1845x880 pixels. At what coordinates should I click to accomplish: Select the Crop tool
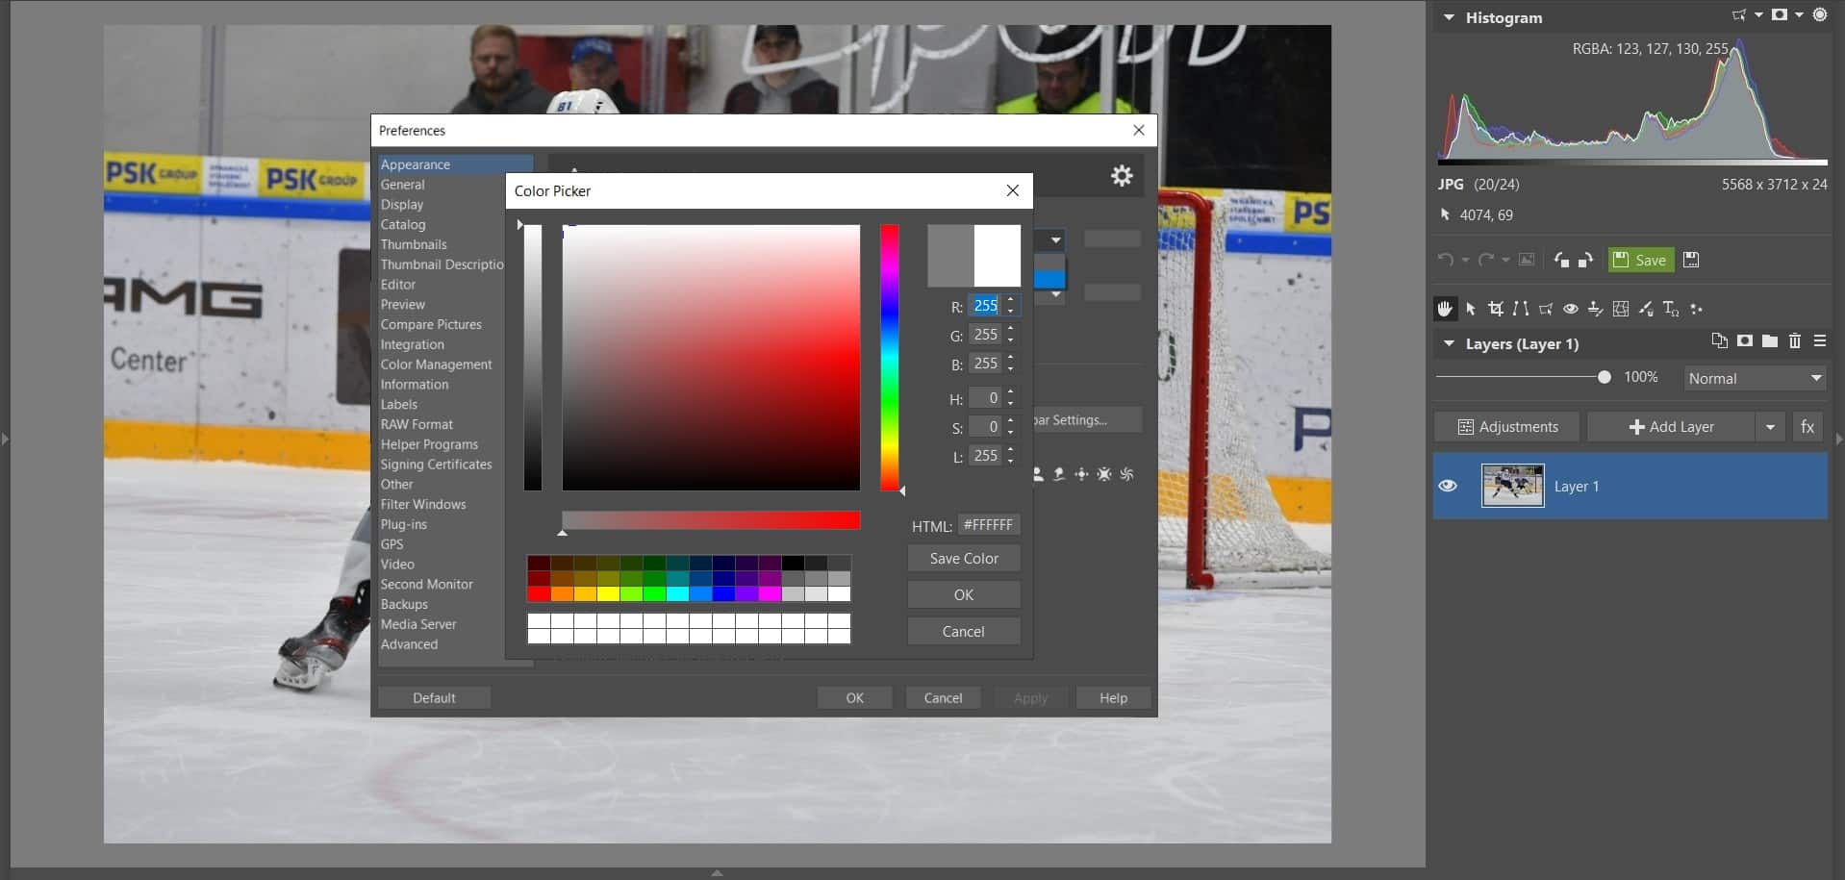1495,309
